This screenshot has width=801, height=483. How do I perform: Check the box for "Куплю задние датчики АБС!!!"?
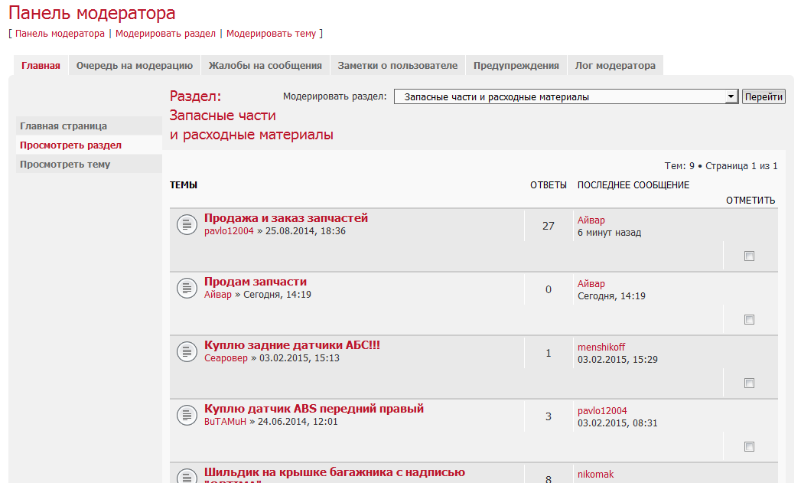(749, 383)
